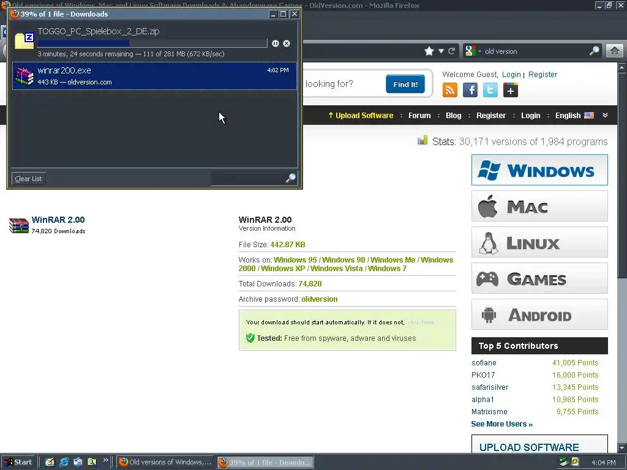
Task: Open the Twitter page icon
Action: click(490, 90)
